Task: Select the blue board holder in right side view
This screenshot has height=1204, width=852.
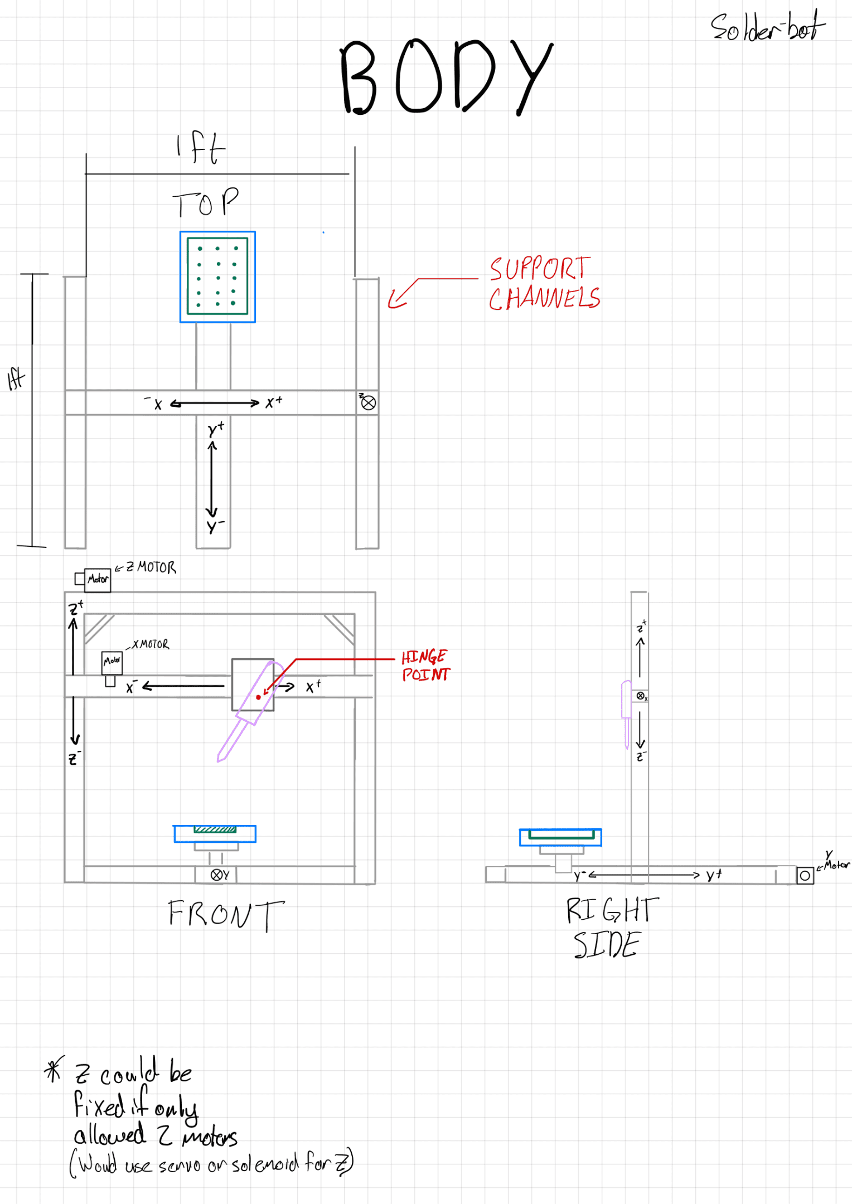Action: point(560,837)
